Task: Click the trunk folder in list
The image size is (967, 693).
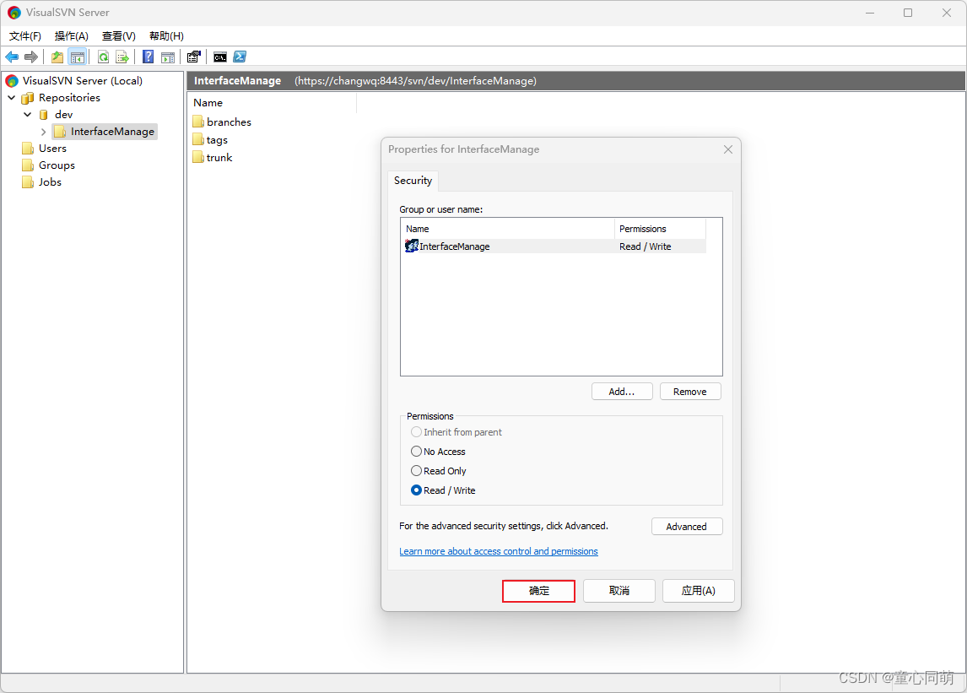Action: [219, 158]
